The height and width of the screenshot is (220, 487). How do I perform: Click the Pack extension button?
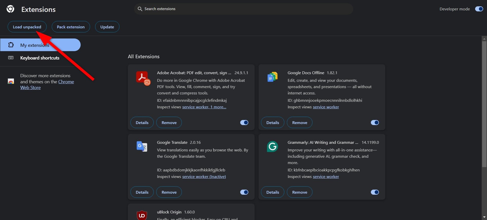[x=71, y=27]
